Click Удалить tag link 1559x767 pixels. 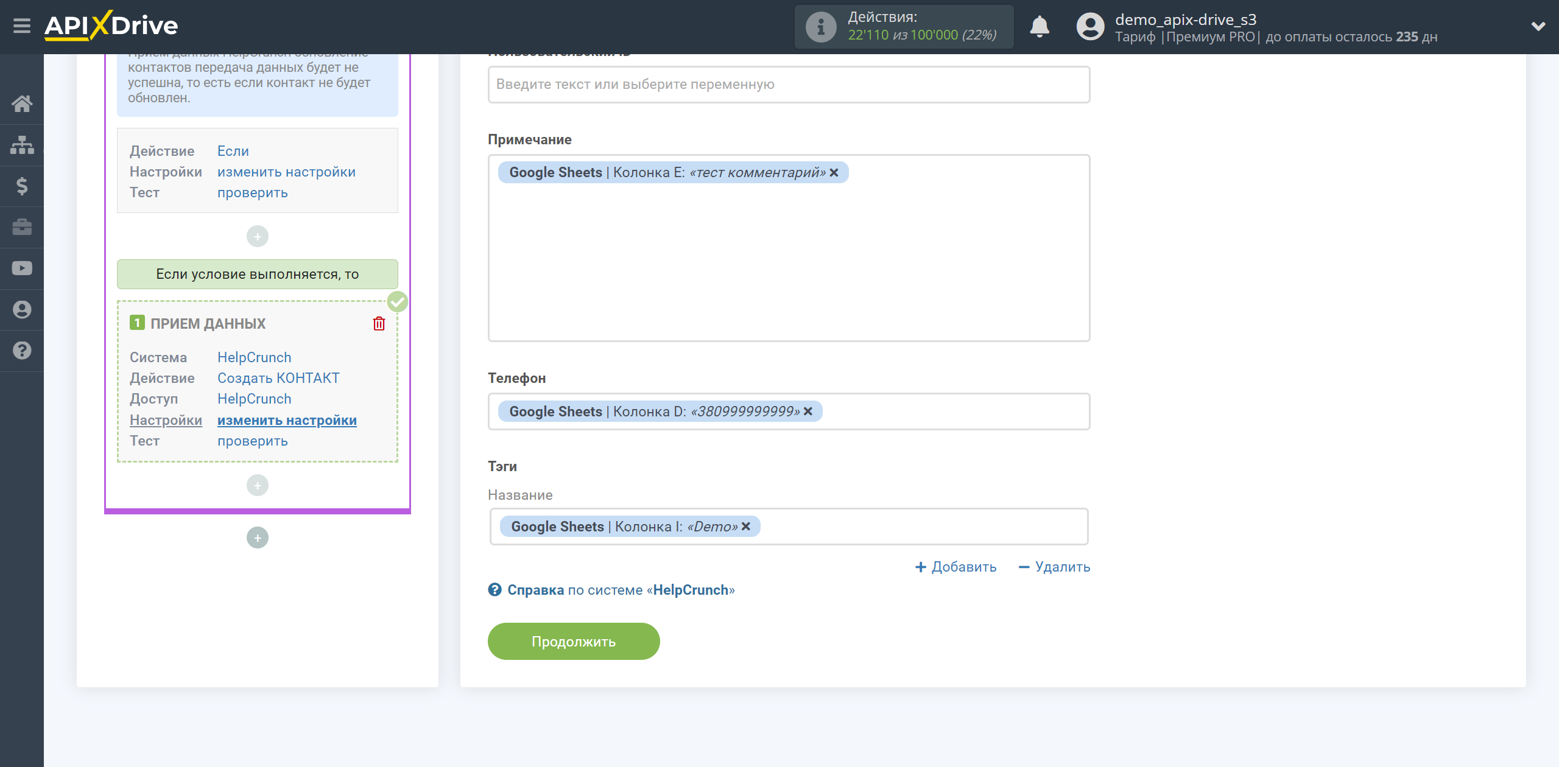coord(1054,567)
